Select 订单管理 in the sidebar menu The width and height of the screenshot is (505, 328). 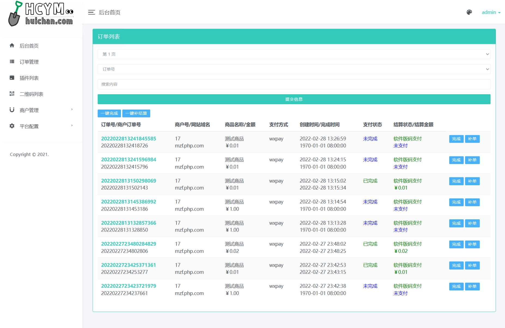click(29, 62)
